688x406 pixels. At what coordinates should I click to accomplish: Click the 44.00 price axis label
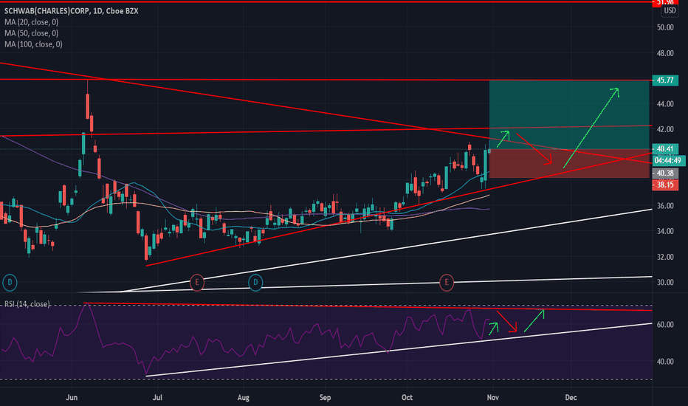[x=665, y=104]
